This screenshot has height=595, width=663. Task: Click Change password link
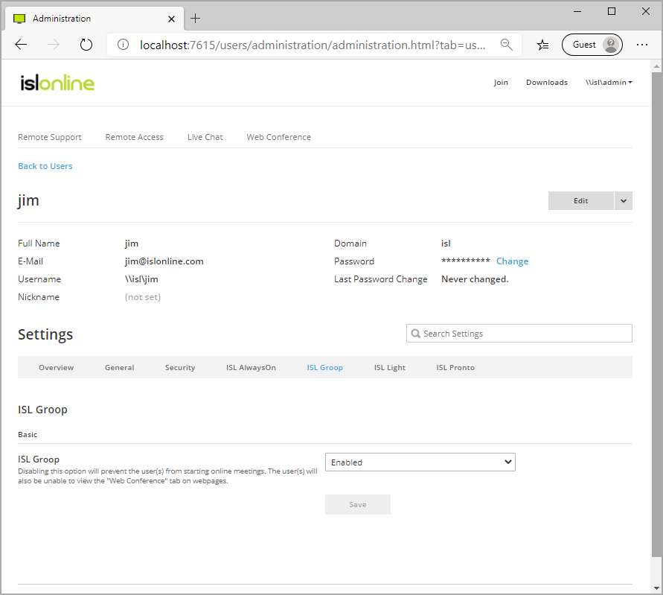tap(512, 261)
